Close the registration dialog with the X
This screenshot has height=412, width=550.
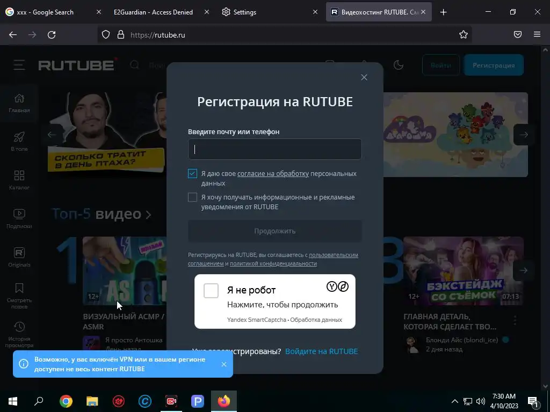pyautogui.click(x=364, y=77)
